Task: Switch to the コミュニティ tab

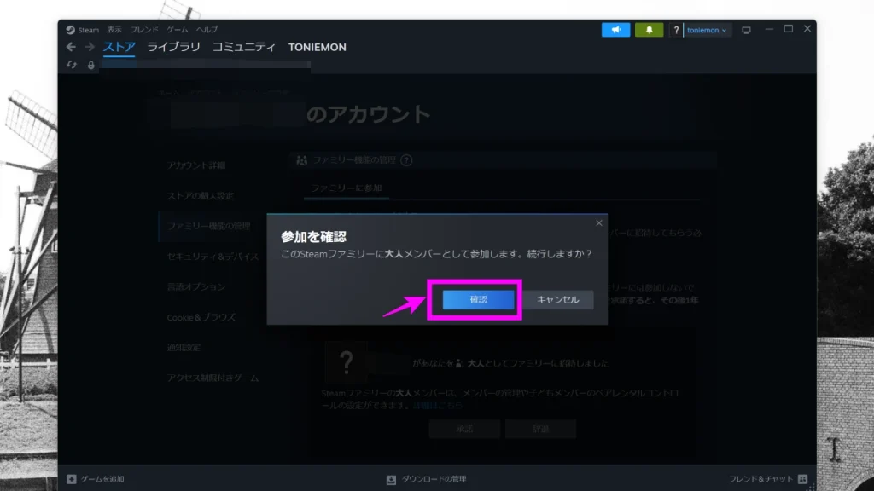Action: [243, 48]
